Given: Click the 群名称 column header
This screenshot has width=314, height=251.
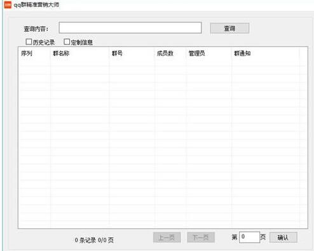Looking at the screenshot, I should (61, 53).
